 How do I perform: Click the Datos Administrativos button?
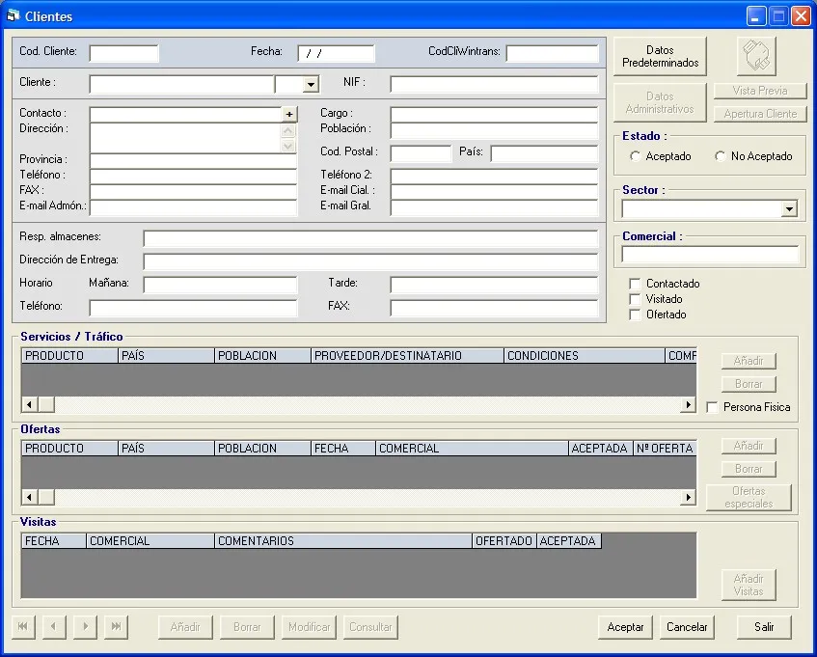(x=660, y=102)
